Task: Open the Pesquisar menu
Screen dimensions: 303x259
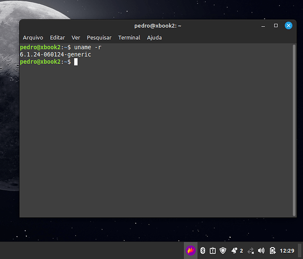Action: pyautogui.click(x=99, y=37)
